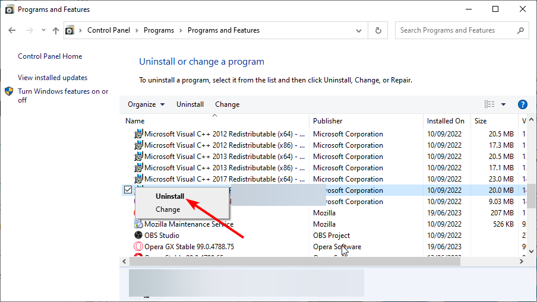Expand the address bar history dropdown
Screen dimensions: 537x302
pyautogui.click(x=359, y=30)
